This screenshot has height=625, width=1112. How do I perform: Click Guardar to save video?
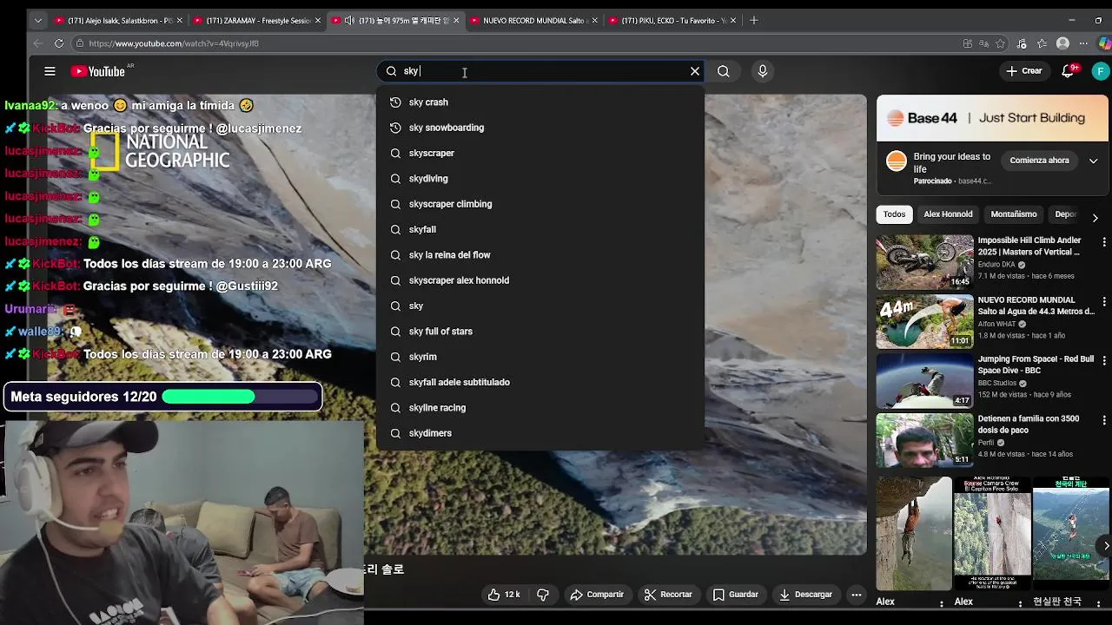point(735,595)
